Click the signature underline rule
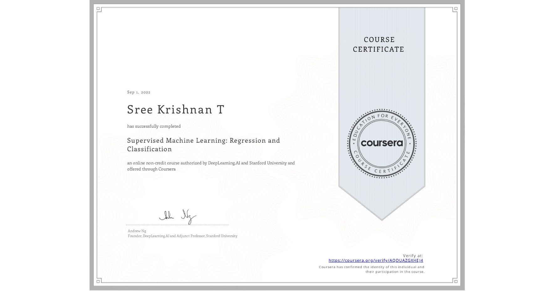 pyautogui.click(x=177, y=224)
